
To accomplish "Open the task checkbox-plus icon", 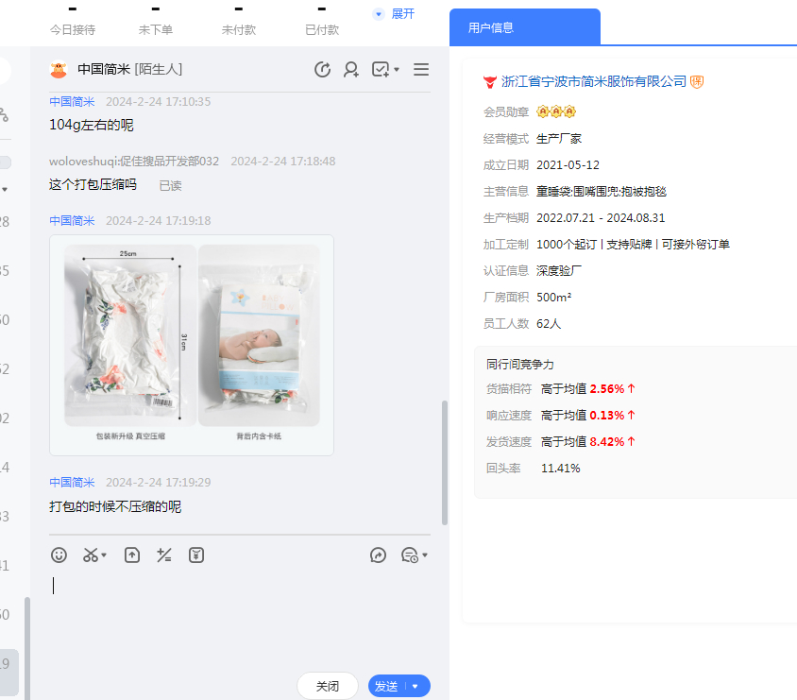I will pos(381,69).
